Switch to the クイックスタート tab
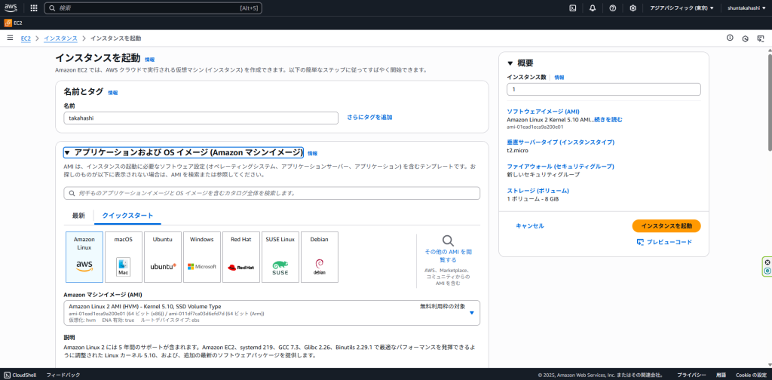 click(127, 216)
